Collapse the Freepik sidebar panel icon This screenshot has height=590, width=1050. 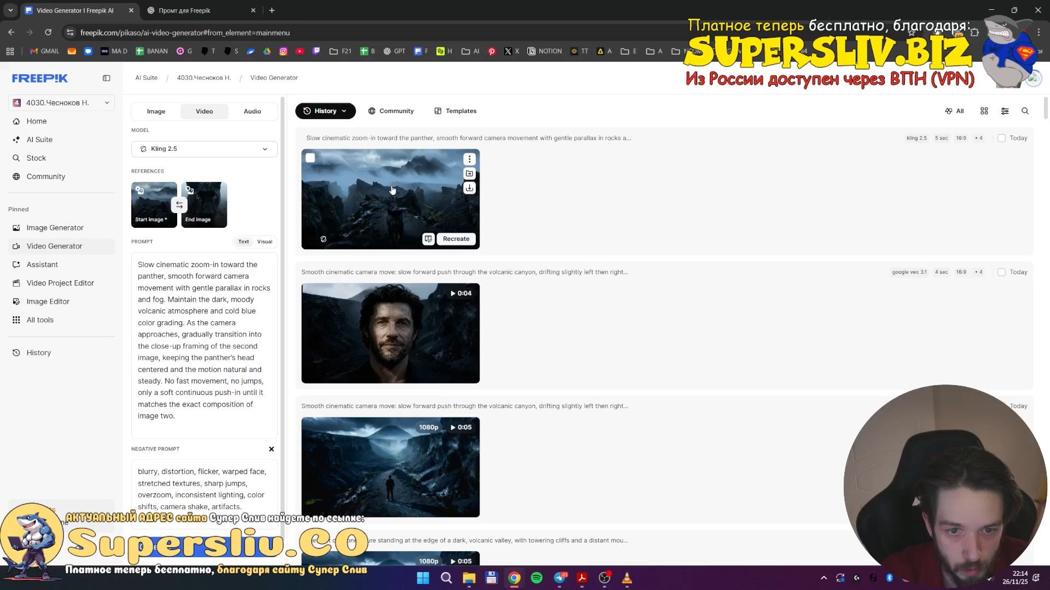[107, 78]
